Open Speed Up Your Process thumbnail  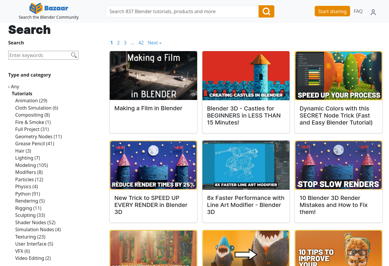coord(338,76)
